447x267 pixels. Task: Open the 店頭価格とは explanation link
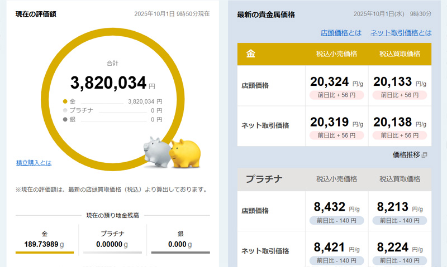341,33
